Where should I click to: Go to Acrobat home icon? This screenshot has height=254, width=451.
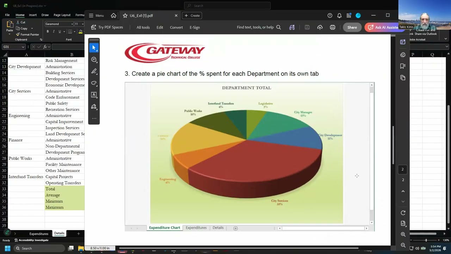113,16
